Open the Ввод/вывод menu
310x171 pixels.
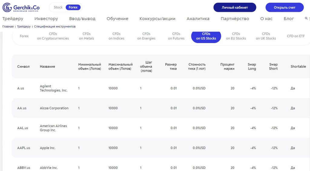coord(82,18)
